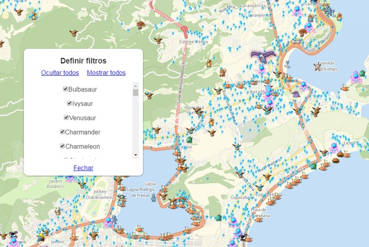Click the Jardim Botânico map label
The image size is (369, 247).
pos(56,184)
